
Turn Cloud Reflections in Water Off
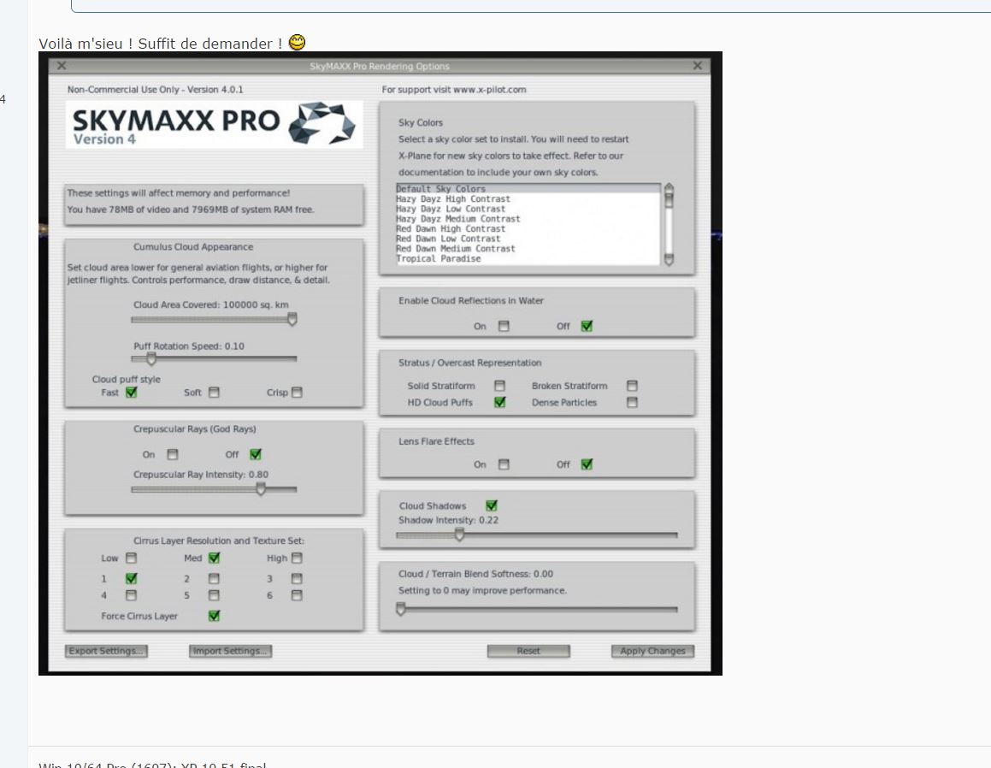tap(587, 326)
